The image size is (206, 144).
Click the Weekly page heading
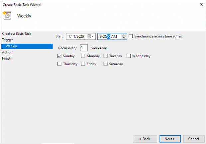[x=24, y=16]
